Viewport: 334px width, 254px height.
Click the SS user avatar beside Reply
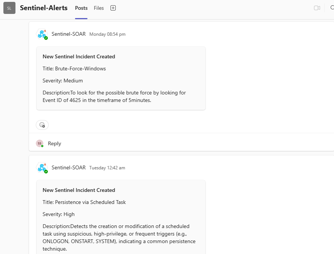pyautogui.click(x=39, y=143)
